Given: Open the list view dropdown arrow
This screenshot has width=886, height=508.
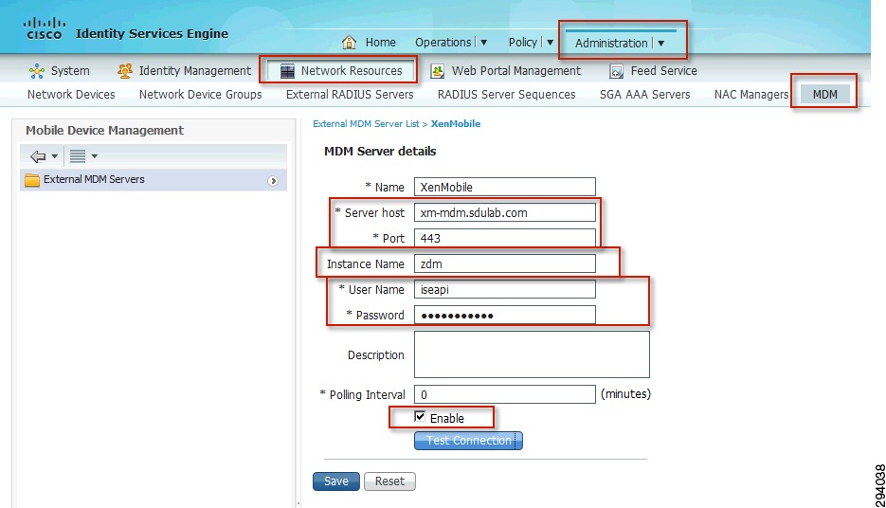Looking at the screenshot, I should tap(95, 156).
